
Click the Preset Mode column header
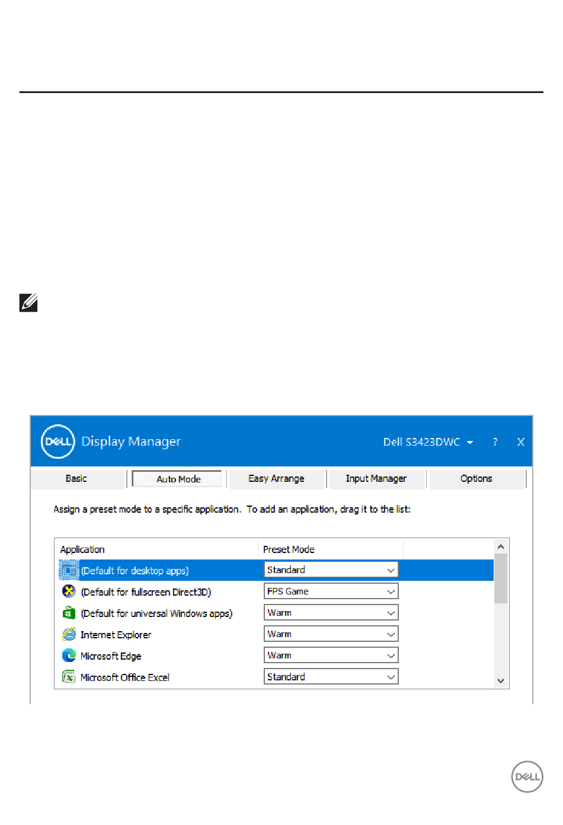coord(331,549)
